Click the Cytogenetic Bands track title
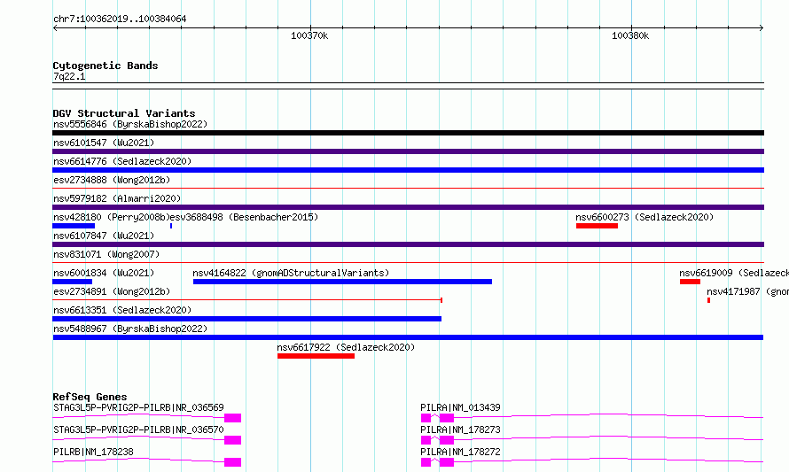 click(x=105, y=66)
